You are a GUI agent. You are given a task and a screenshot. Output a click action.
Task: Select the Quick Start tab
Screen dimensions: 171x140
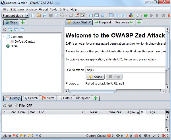coord(79,22)
